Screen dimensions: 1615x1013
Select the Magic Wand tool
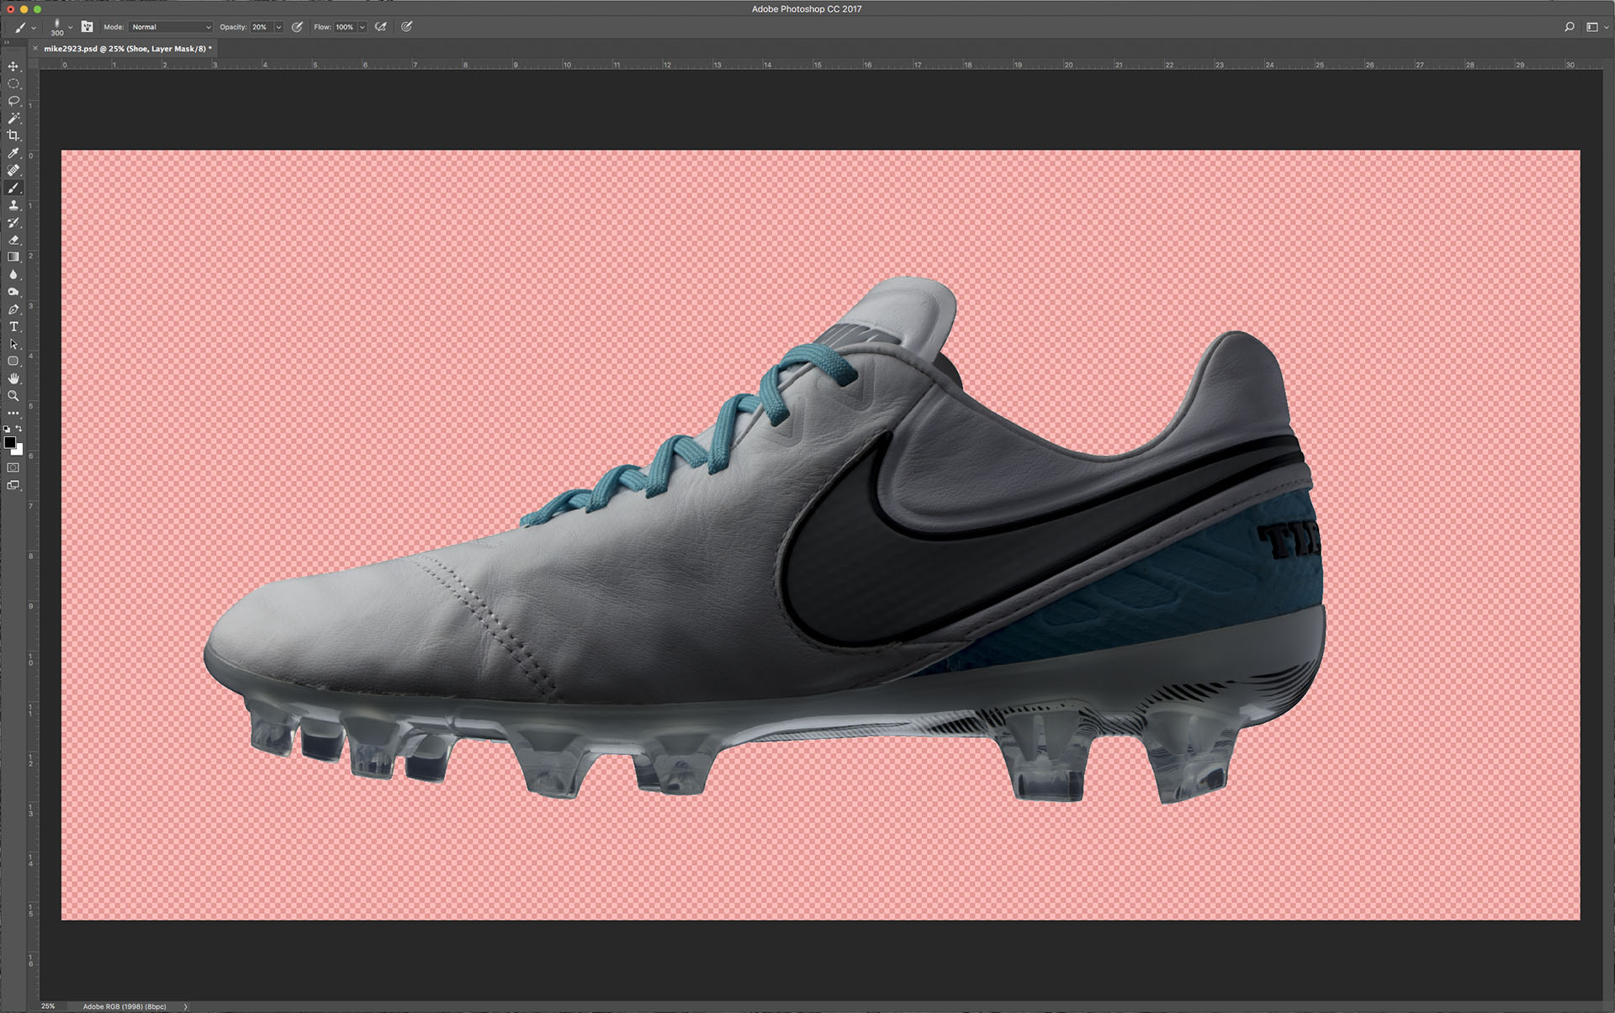click(13, 119)
